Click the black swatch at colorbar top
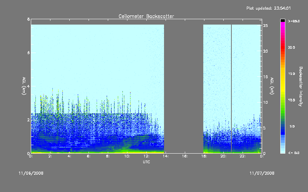The width and height of the screenshot is (308, 192). [x=283, y=20]
